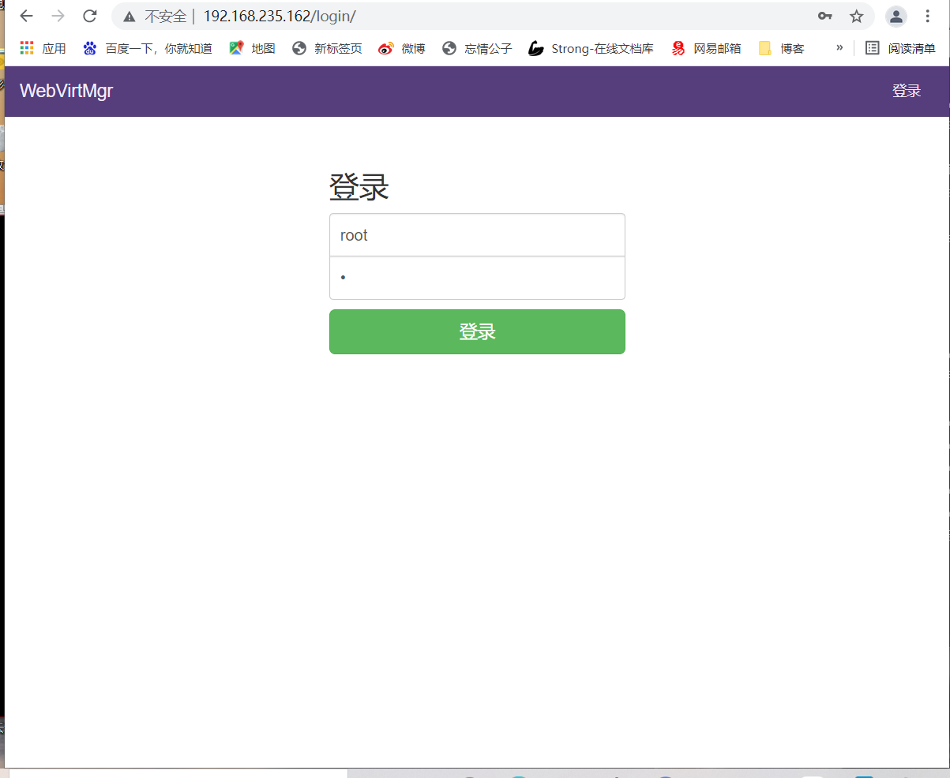The image size is (950, 778).
Task: Click the WebVirtMgr brand link
Action: tap(66, 91)
